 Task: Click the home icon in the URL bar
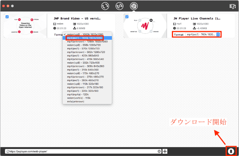8,151
